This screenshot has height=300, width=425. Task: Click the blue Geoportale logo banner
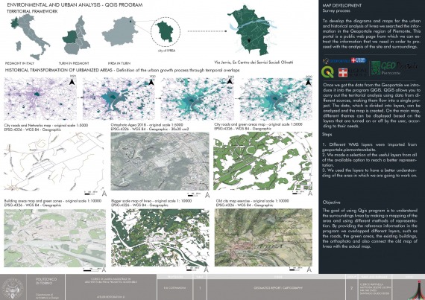pos(344,60)
